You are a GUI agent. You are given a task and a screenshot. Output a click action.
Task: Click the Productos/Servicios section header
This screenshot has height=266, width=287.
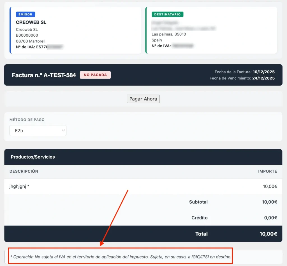[33, 157]
